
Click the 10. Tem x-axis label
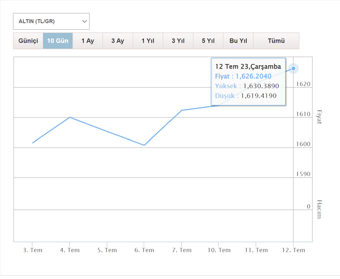(219, 250)
